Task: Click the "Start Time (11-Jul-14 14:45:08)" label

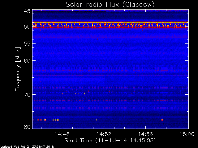Action: coord(110,141)
